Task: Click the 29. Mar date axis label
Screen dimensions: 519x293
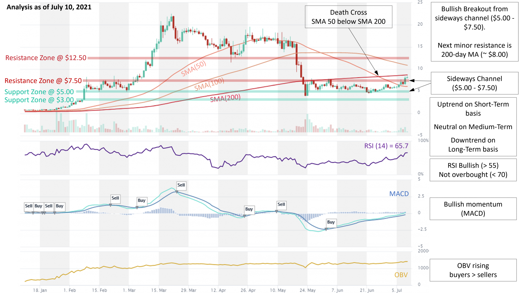Action: [x=189, y=290]
